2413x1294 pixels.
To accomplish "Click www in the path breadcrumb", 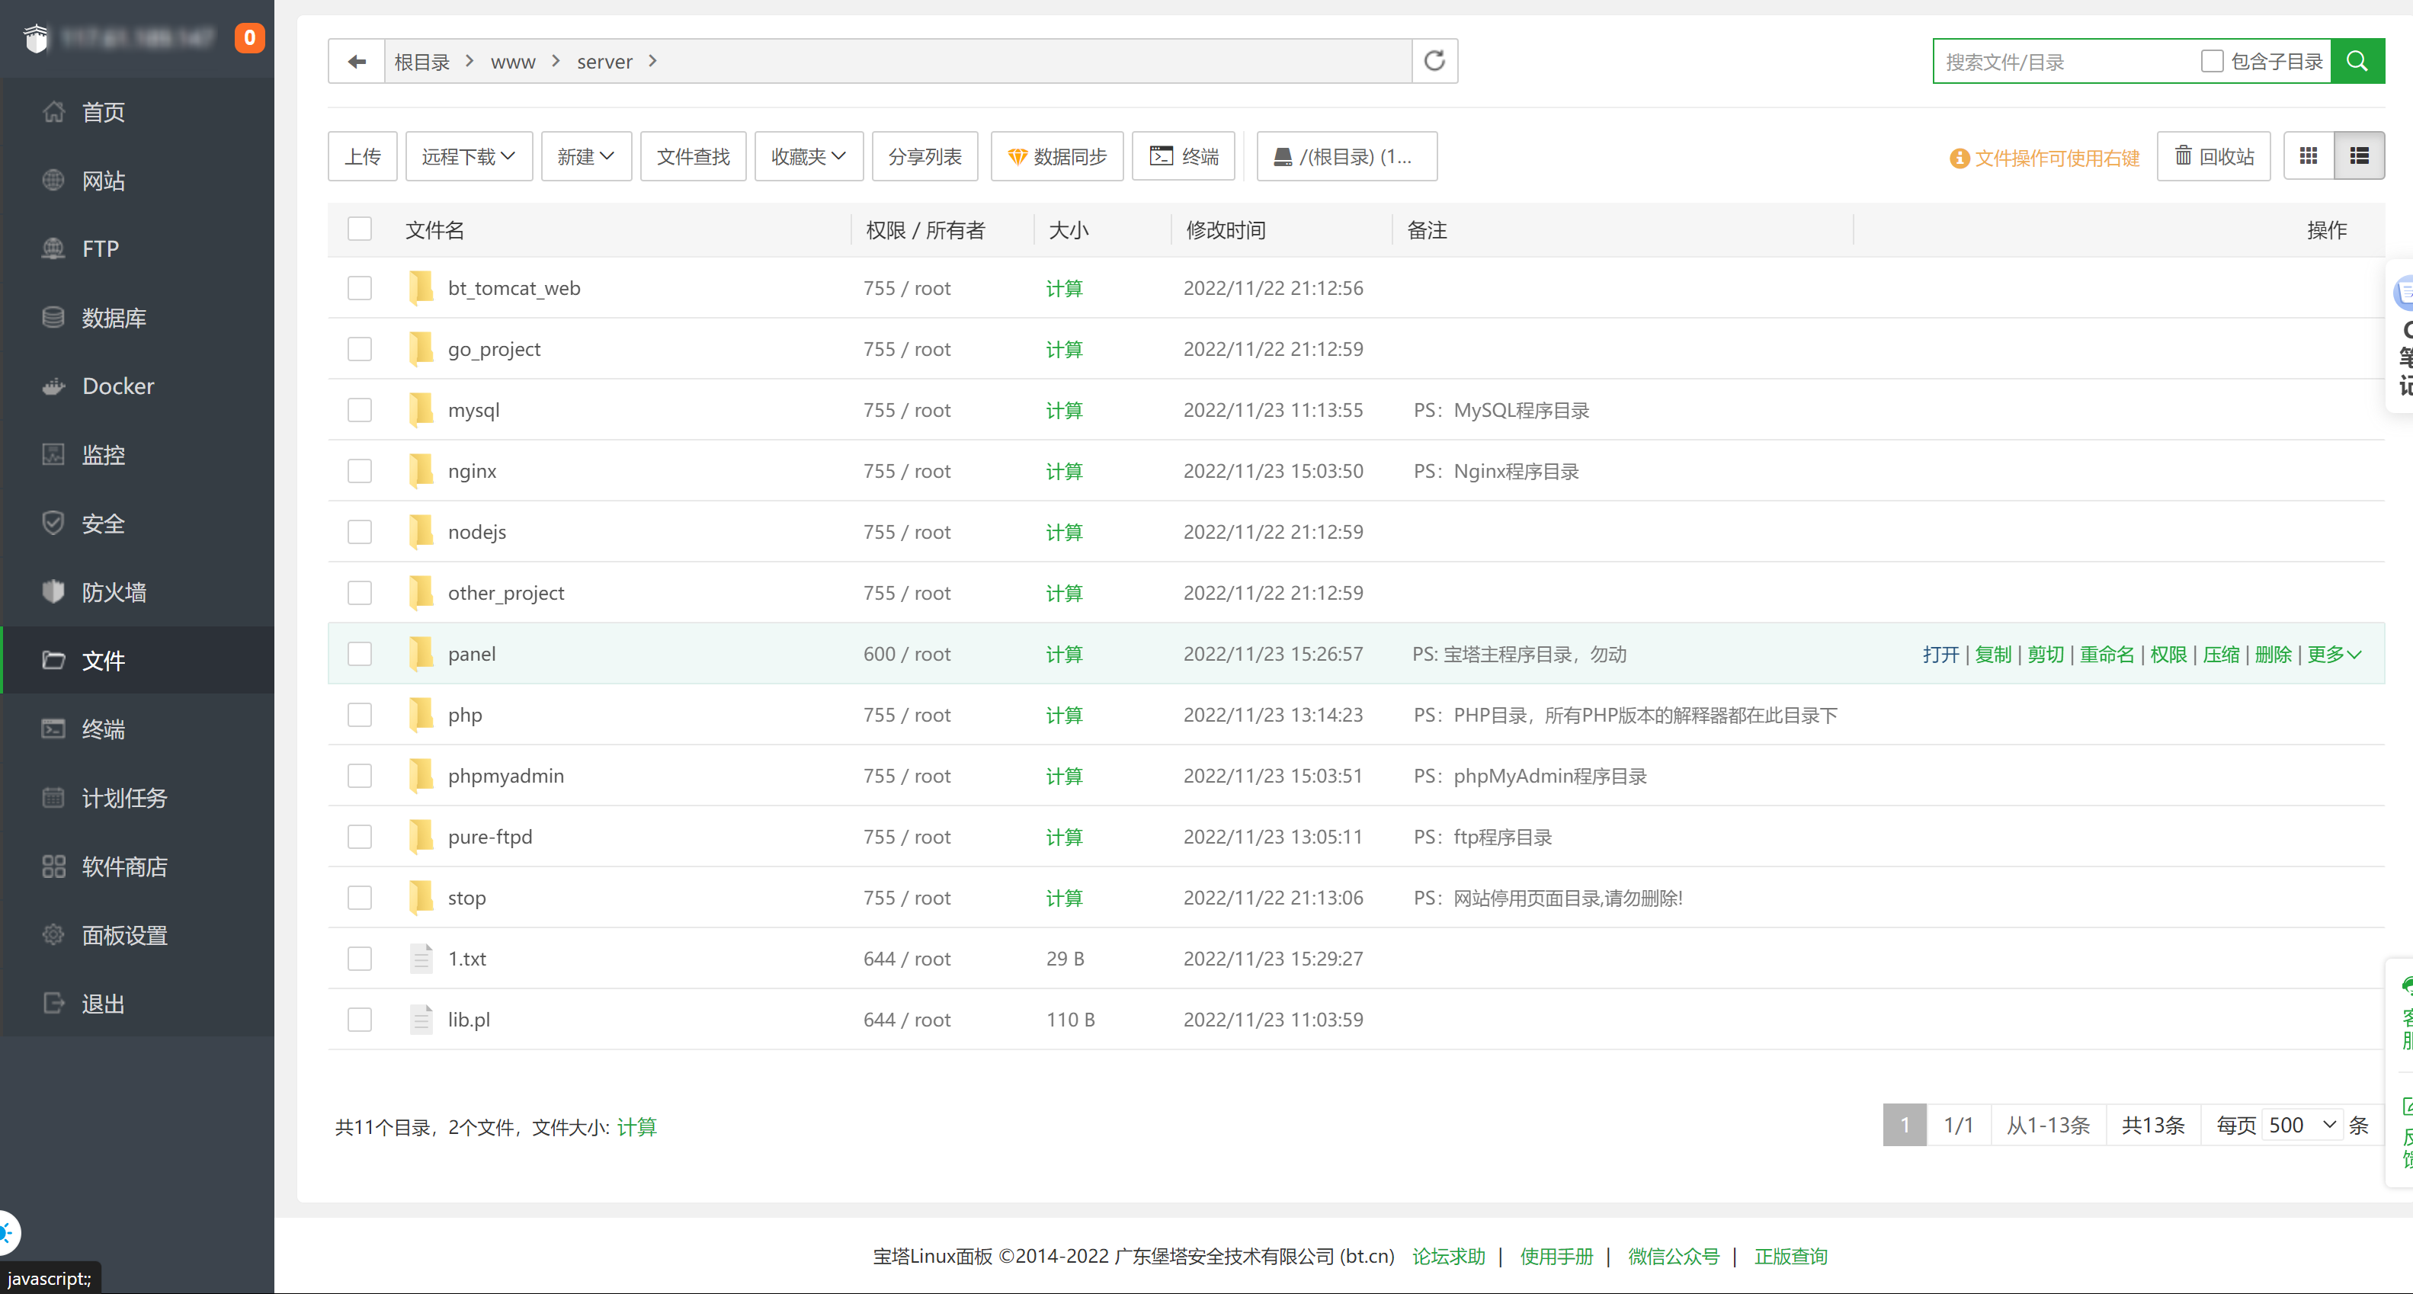I will tap(514, 62).
